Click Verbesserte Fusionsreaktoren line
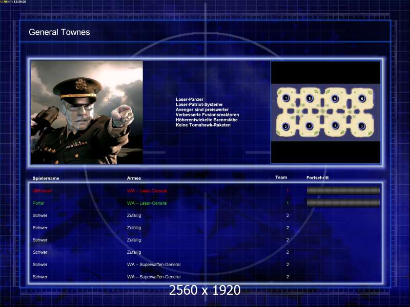 point(208,115)
